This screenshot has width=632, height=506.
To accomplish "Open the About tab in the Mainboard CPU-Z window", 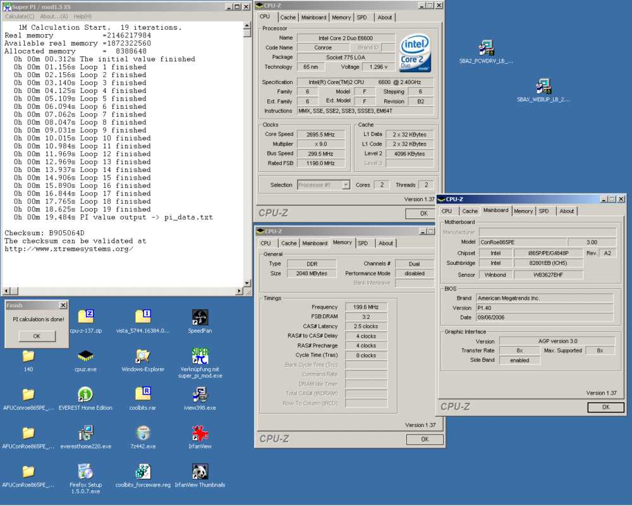I will [567, 211].
